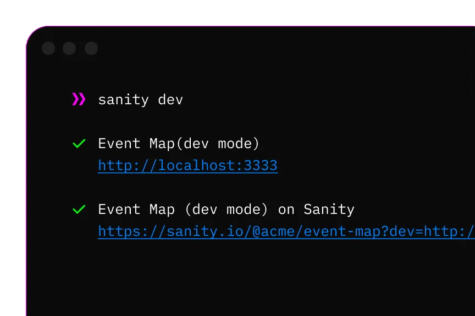Open the sanity.io/@acme/event-map link
The width and height of the screenshot is (475, 316).
point(275,231)
